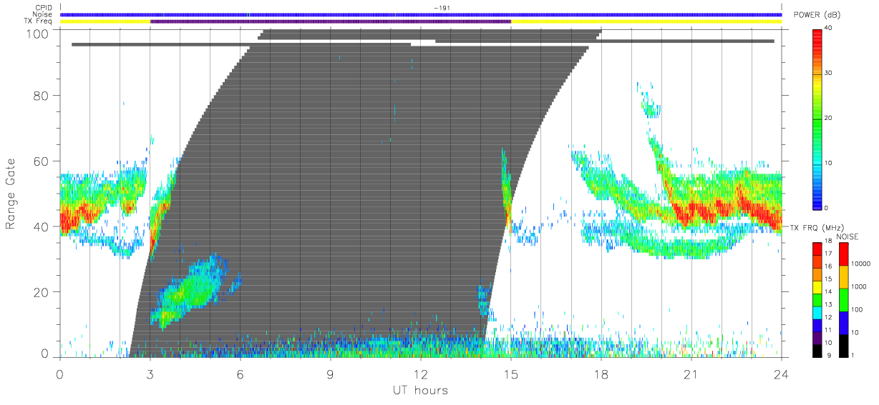Viewport: 879px width, 405px height.
Task: Click the UT hours axis title
Action: click(419, 390)
